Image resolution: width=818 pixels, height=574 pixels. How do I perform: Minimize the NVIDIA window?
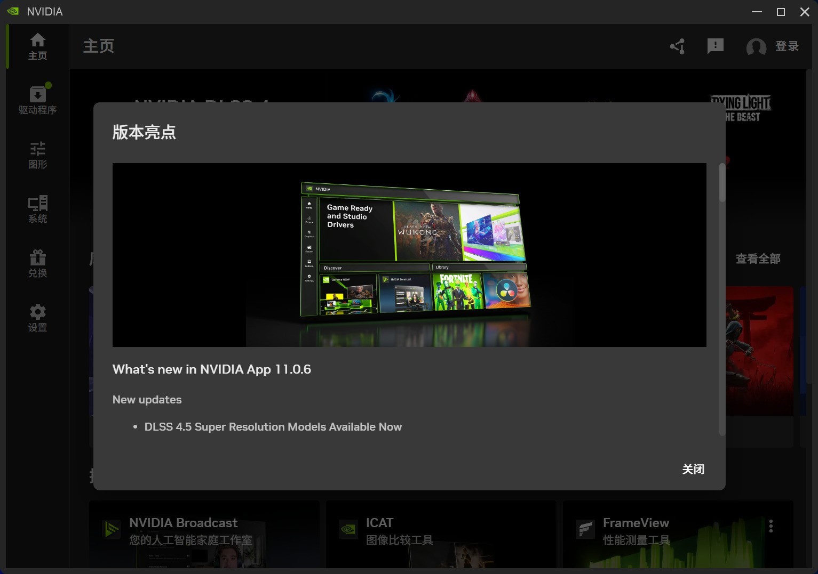point(757,12)
